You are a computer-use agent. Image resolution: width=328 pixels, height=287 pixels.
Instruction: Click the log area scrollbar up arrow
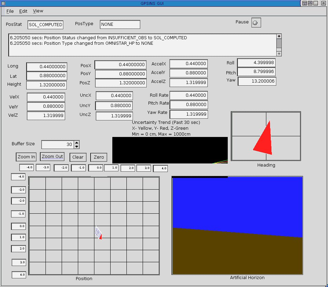pos(279,36)
